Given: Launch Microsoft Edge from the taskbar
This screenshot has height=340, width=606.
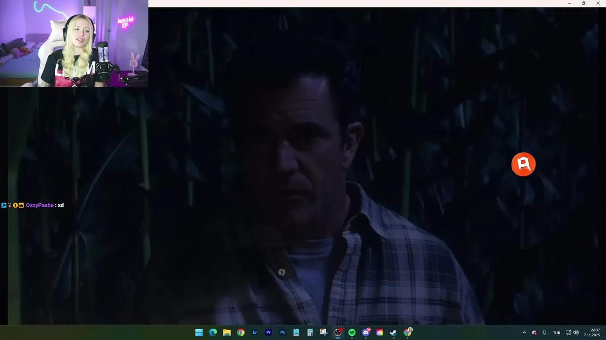Looking at the screenshot, I should click(213, 332).
